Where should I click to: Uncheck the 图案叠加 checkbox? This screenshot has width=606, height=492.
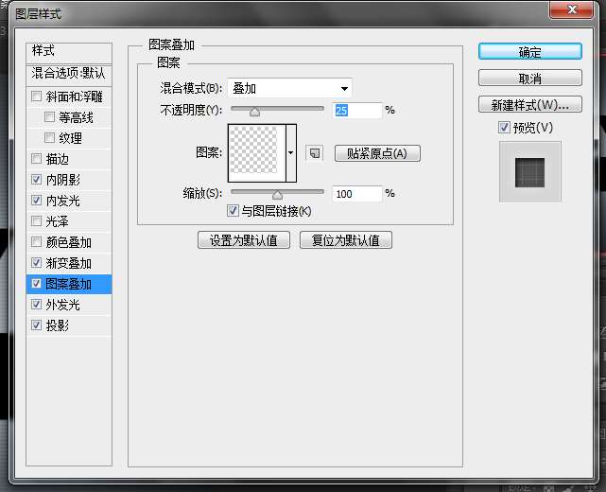[x=36, y=284]
